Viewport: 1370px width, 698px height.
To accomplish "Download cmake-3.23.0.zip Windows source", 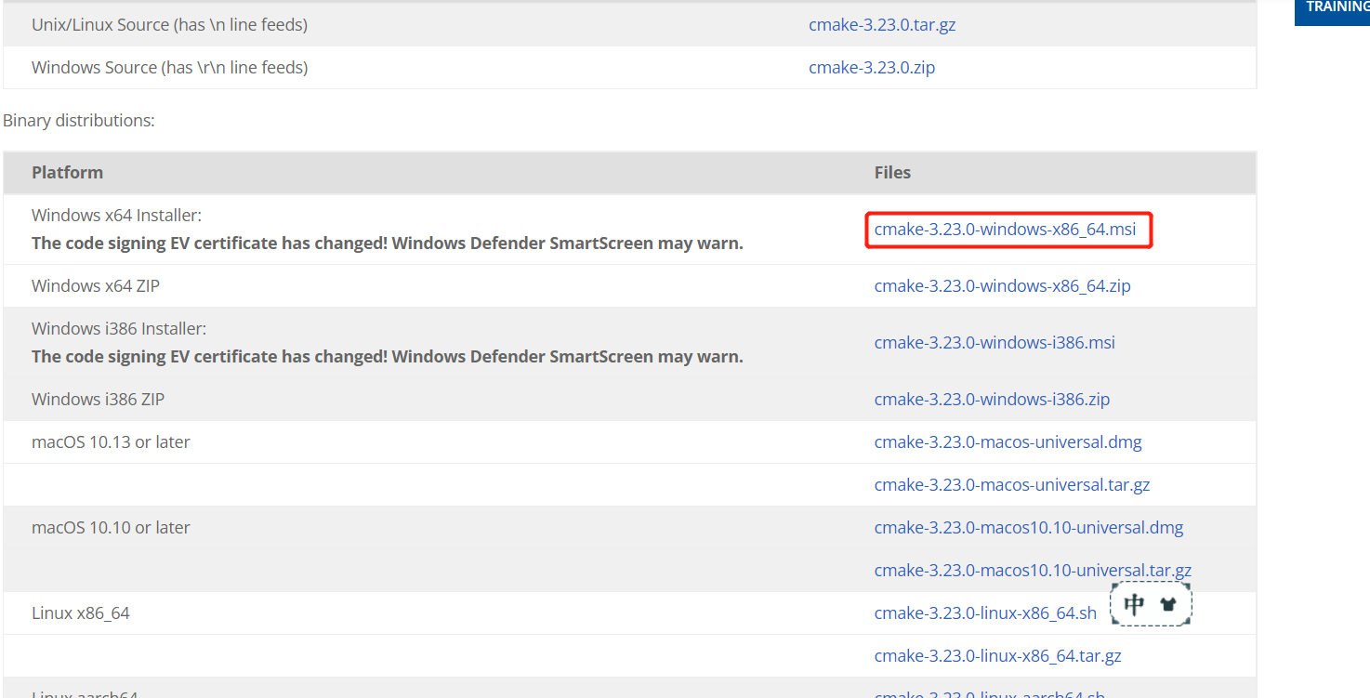I will pyautogui.click(x=872, y=68).
